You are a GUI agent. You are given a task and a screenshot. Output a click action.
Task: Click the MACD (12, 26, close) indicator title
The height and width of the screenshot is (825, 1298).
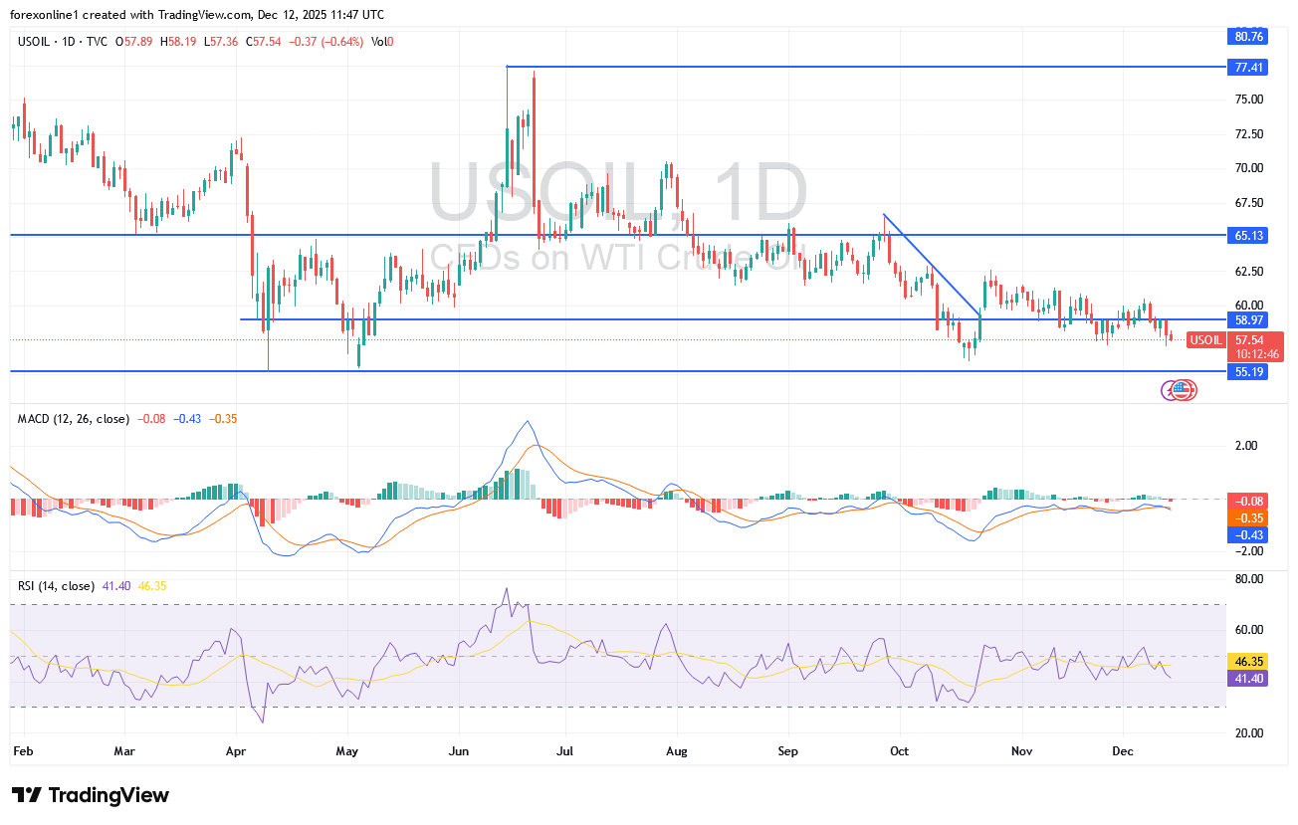tap(73, 419)
